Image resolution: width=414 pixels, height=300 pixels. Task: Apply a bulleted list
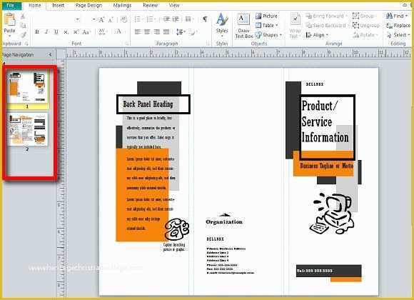point(138,19)
